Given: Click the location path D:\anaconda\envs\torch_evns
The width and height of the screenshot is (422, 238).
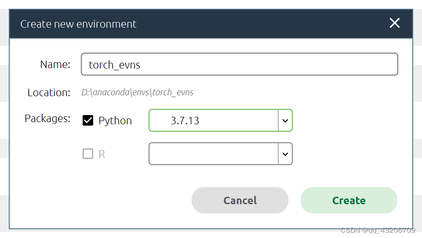Looking at the screenshot, I should pos(137,93).
